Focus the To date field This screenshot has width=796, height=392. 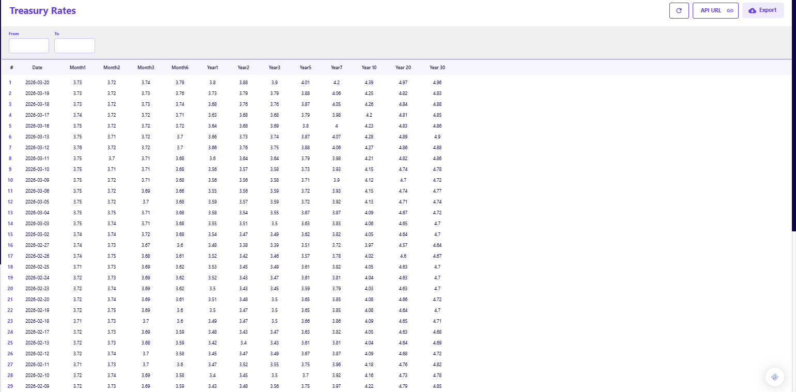tap(74, 45)
